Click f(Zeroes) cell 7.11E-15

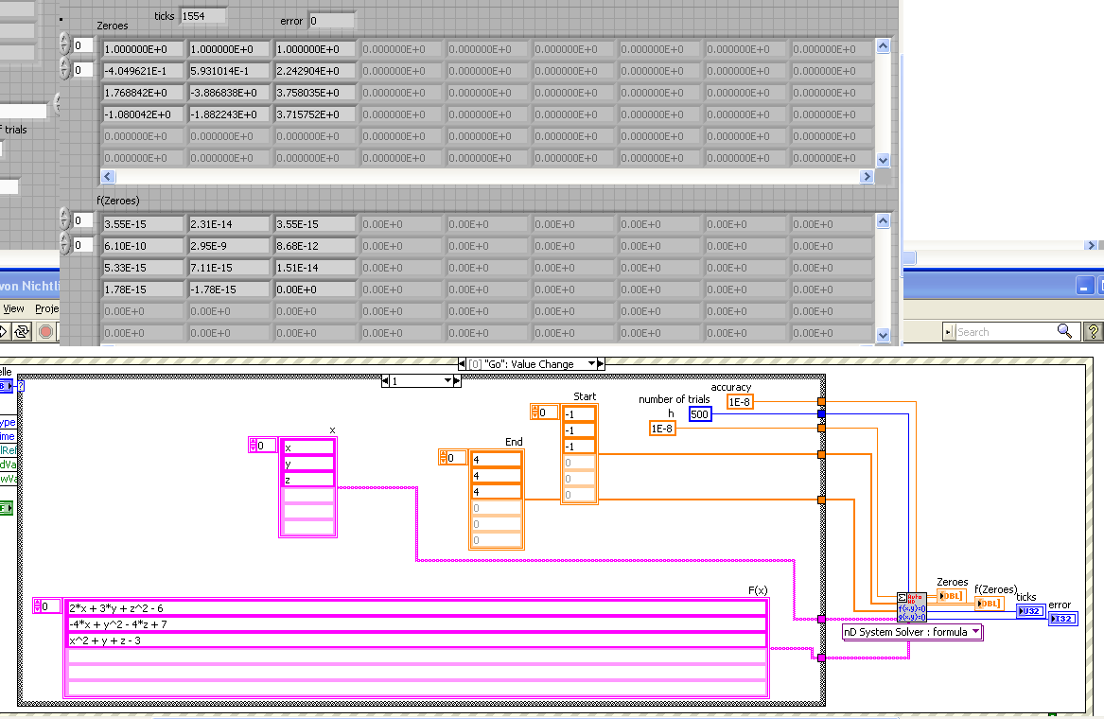(x=229, y=268)
